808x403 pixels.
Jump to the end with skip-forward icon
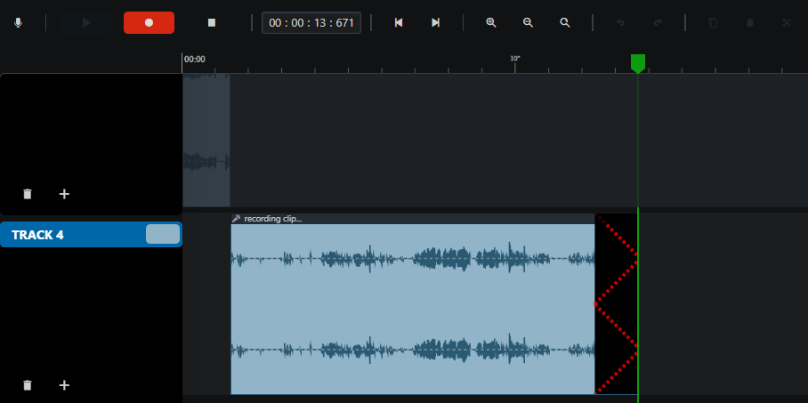pos(435,22)
